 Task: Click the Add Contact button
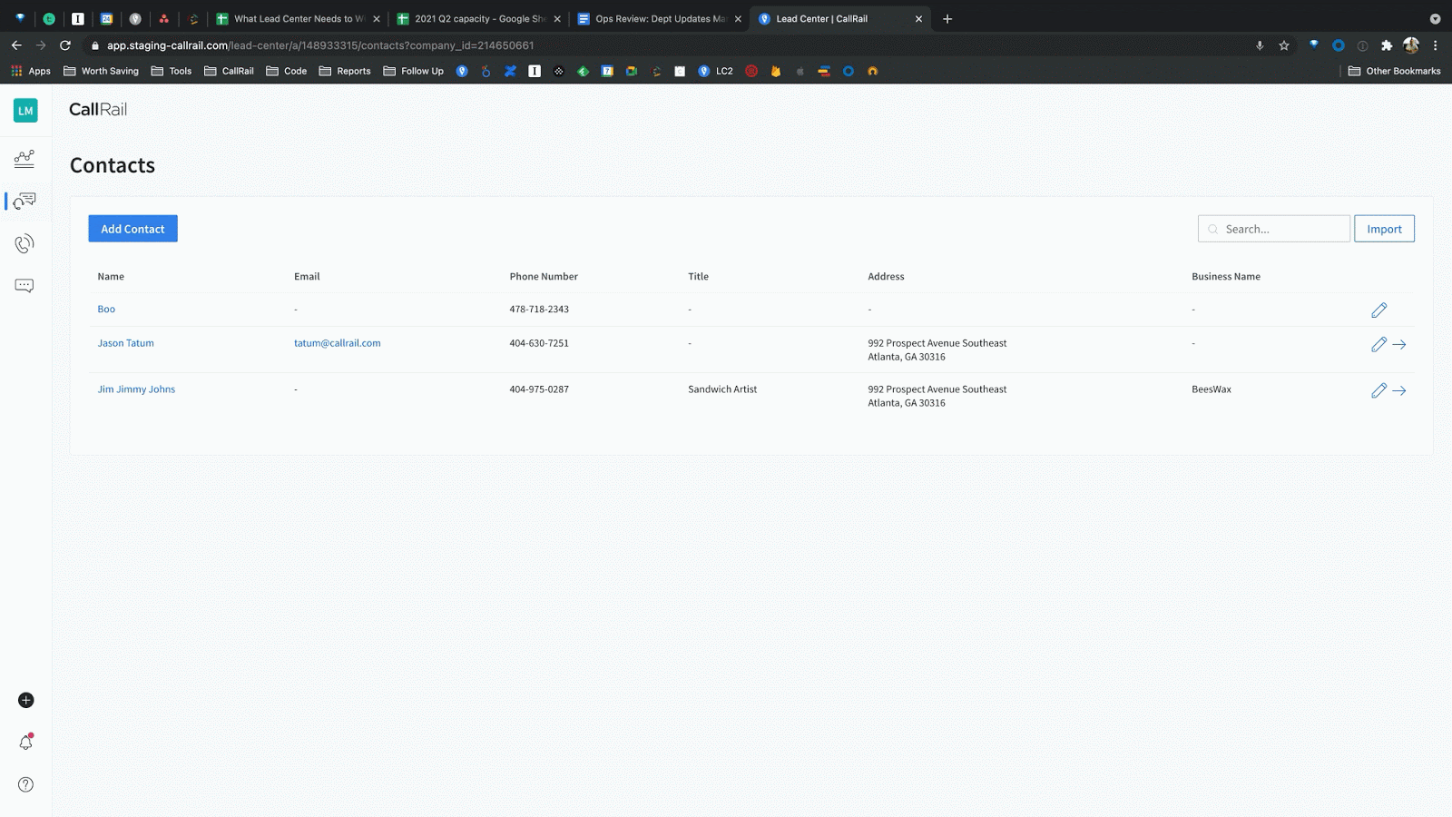tap(132, 229)
